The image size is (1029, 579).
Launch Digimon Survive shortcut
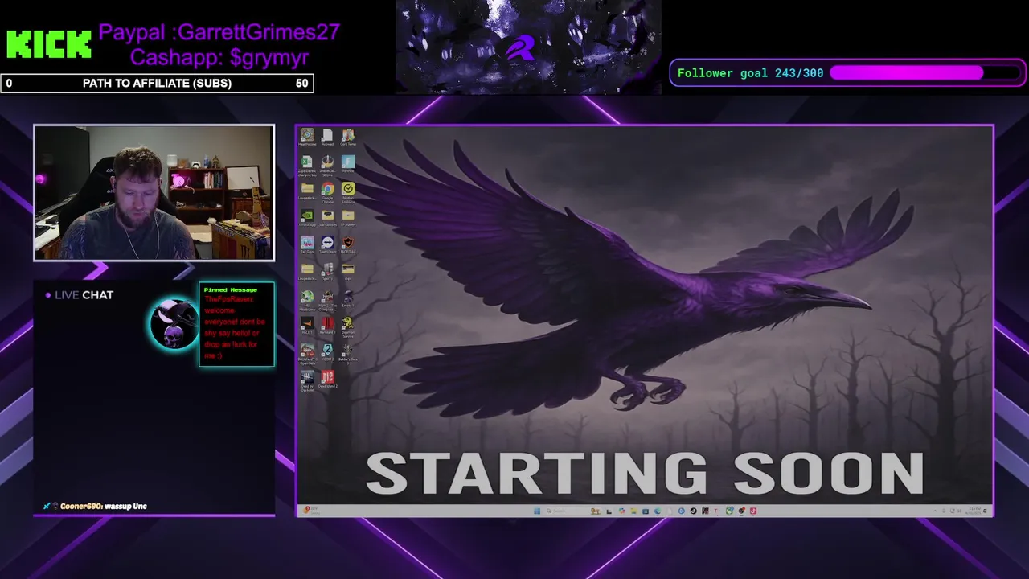tap(348, 326)
